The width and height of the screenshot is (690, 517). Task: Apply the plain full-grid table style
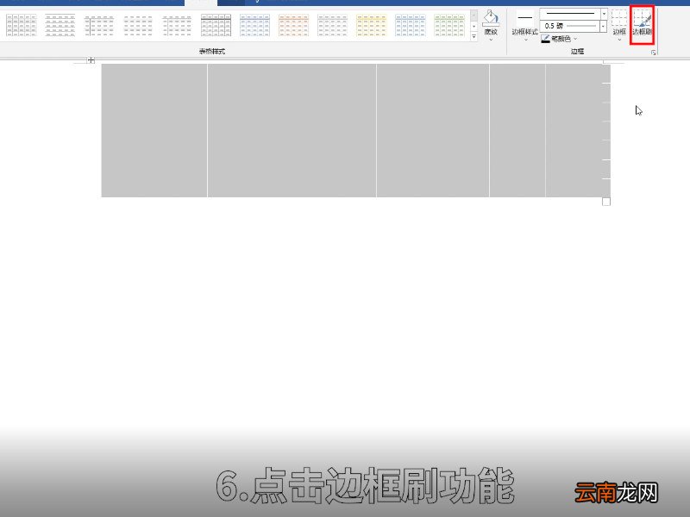[22, 25]
